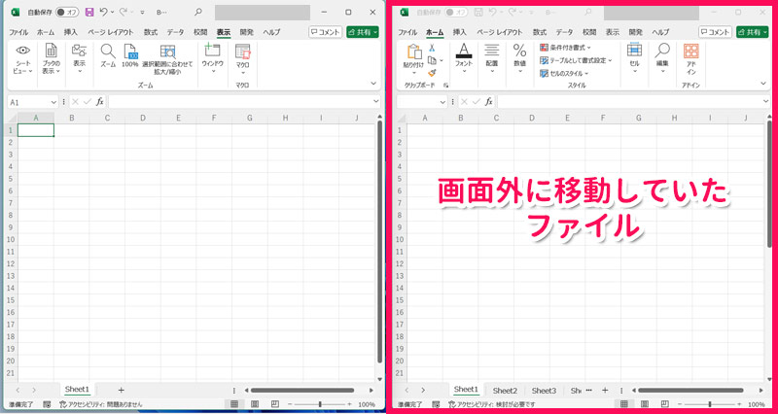Click コメント button in right window

(x=715, y=32)
